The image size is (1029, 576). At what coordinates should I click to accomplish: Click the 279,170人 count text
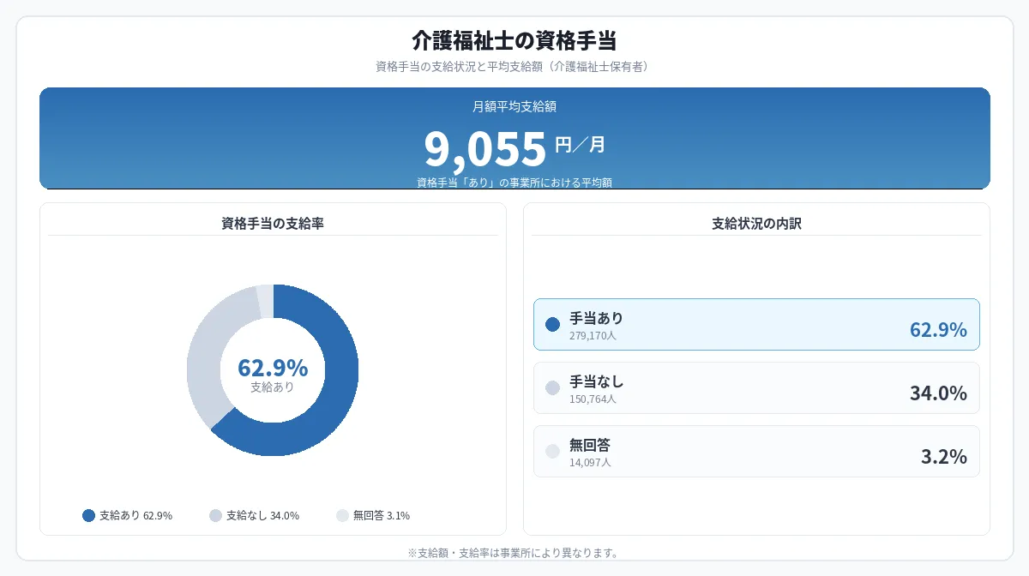coord(593,336)
